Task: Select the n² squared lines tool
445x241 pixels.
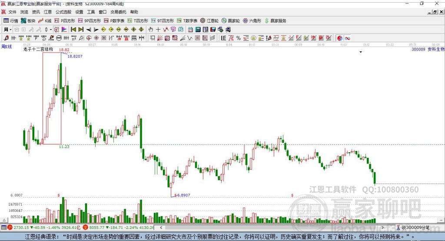Action: click(74, 38)
